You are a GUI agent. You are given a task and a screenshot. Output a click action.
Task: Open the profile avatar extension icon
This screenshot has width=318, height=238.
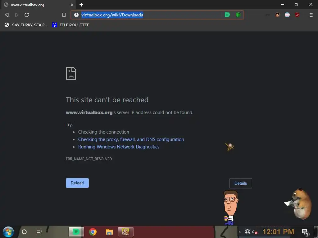[277, 15]
